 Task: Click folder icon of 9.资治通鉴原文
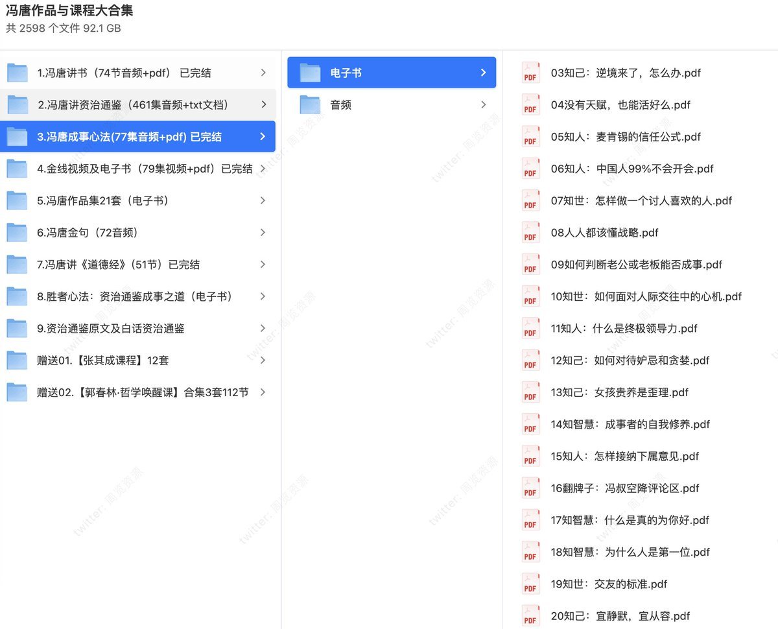coord(18,328)
